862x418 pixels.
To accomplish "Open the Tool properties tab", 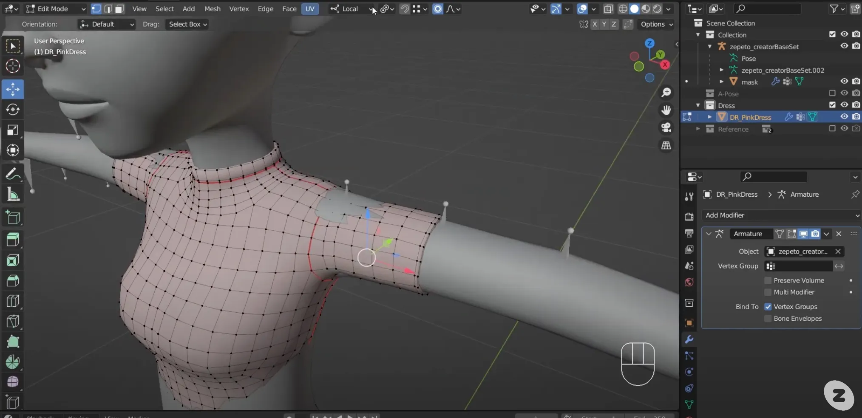I will 689,196.
